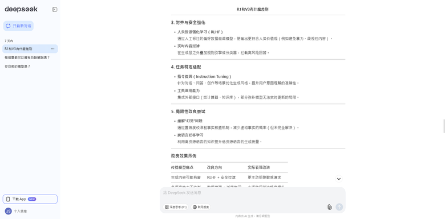Jump to latest with the down-chevron button

click(338, 179)
